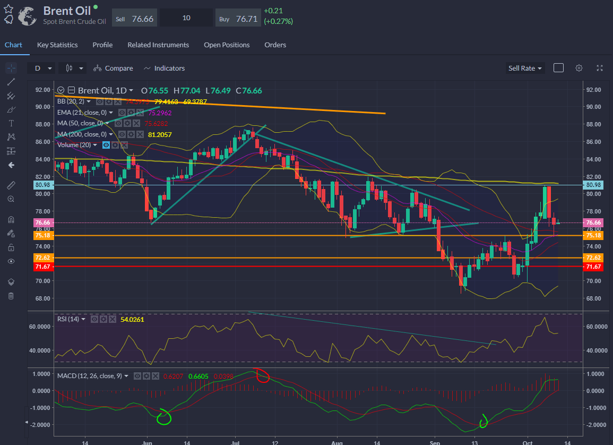Activate the zoom in magnifier tool
613x445 pixels.
11,199
